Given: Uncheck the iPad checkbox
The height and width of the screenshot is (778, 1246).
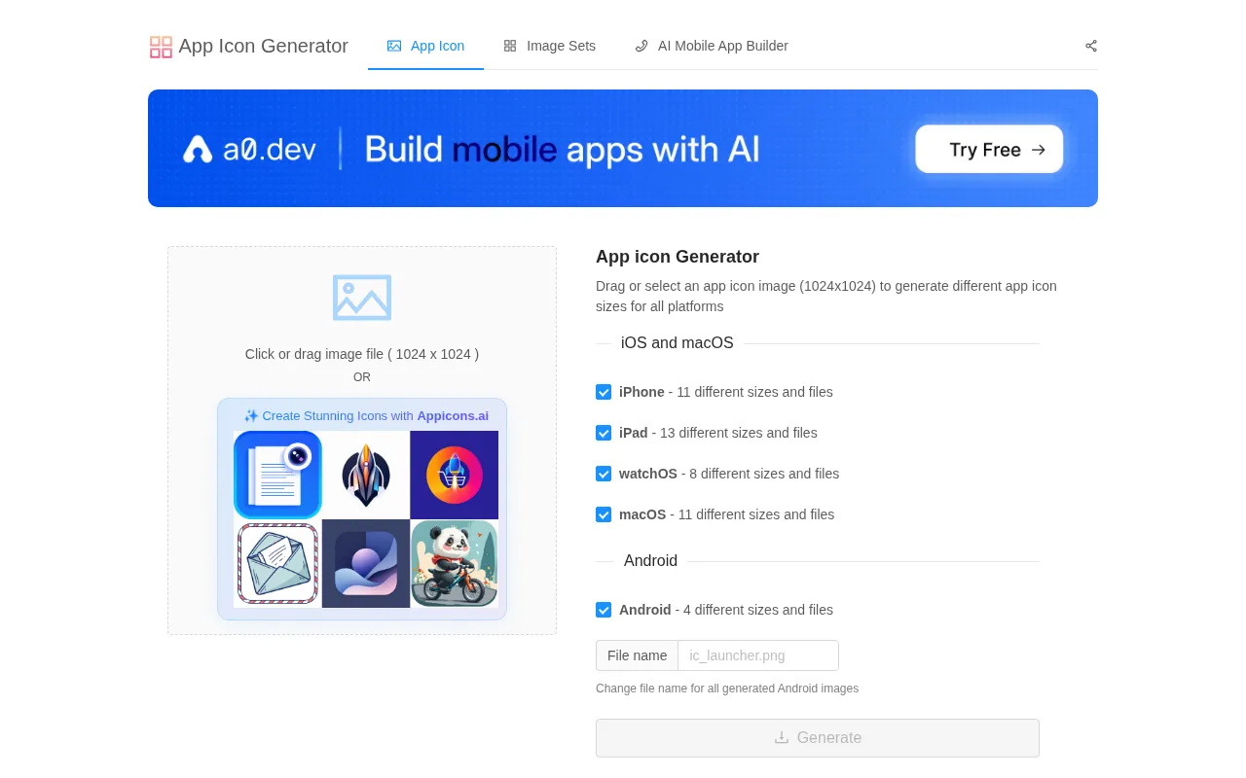Looking at the screenshot, I should [604, 433].
